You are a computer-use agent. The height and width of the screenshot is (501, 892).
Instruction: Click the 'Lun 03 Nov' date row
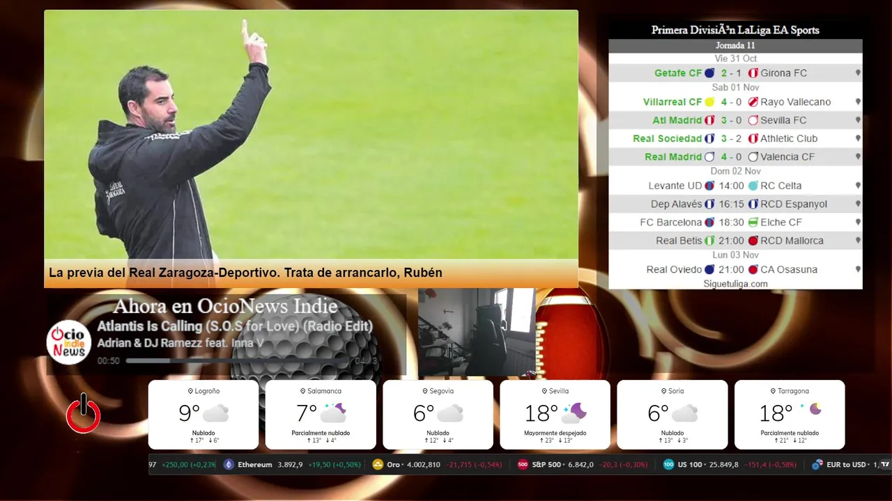click(x=735, y=255)
